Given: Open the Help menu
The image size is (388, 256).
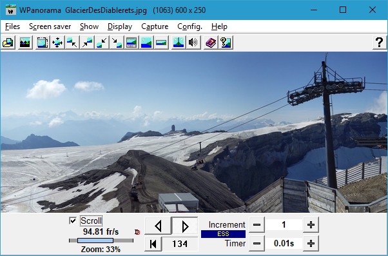Looking at the screenshot, I should pos(219,26).
